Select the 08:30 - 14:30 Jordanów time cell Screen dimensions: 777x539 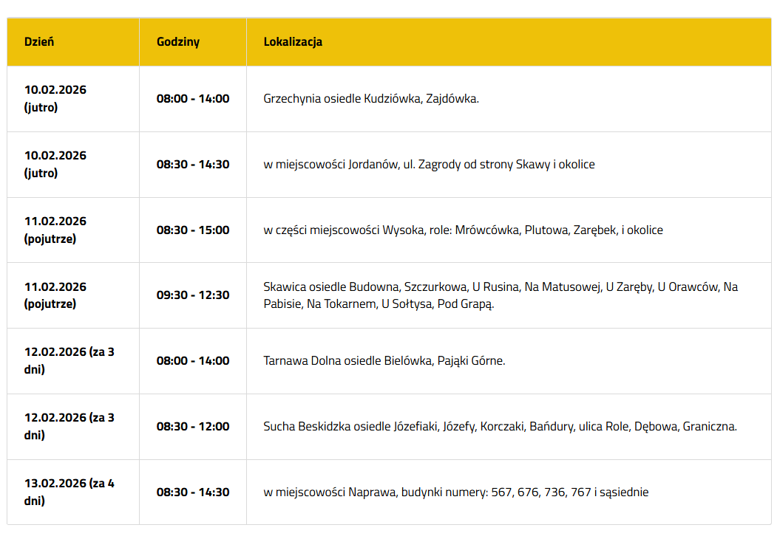pyautogui.click(x=193, y=165)
